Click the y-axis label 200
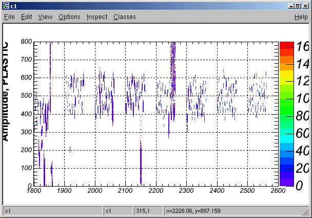The height and width of the screenshot is (218, 312). pyautogui.click(x=26, y=150)
